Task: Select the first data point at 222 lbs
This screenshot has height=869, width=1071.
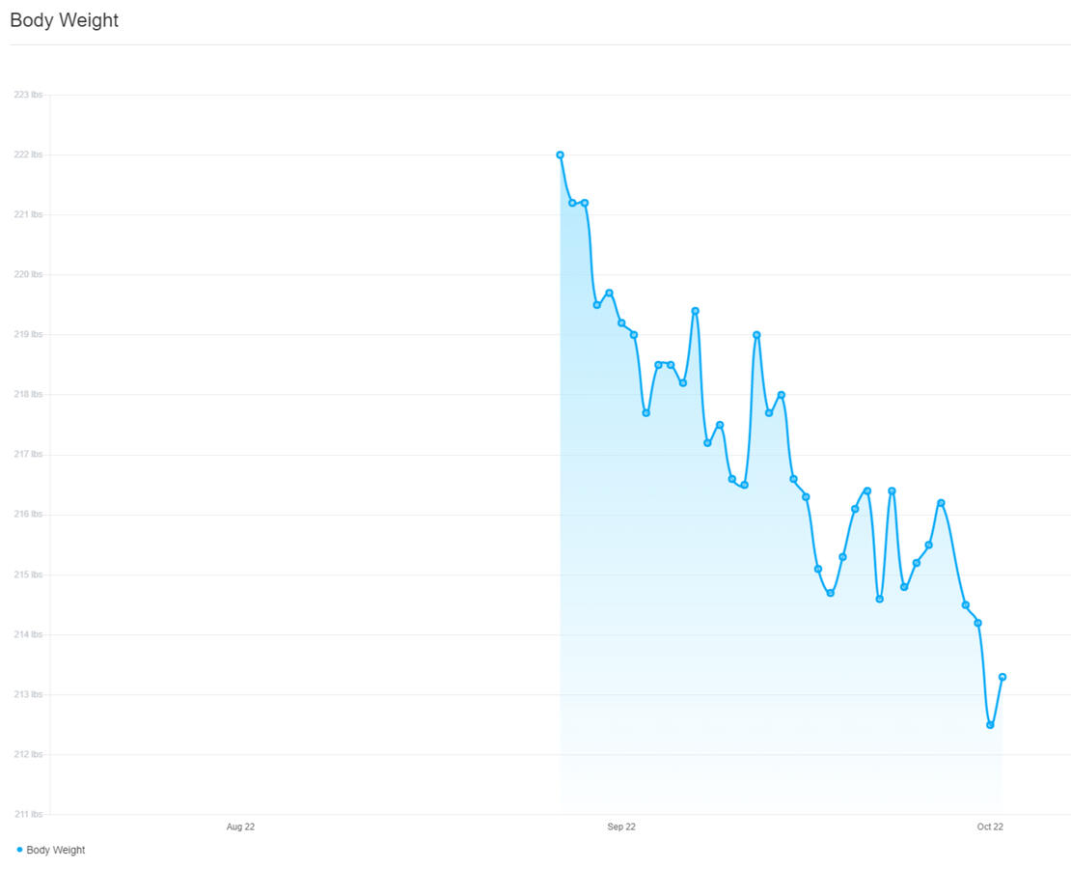Action: click(x=560, y=154)
